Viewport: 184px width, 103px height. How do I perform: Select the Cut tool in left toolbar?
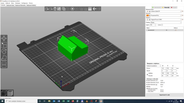point(4,65)
